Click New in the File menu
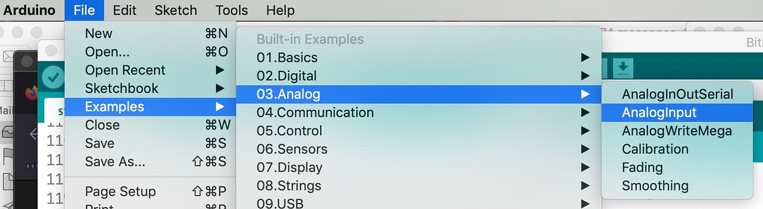 tap(150, 34)
